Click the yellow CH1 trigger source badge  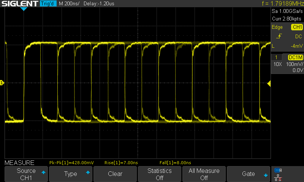pos(296,27)
